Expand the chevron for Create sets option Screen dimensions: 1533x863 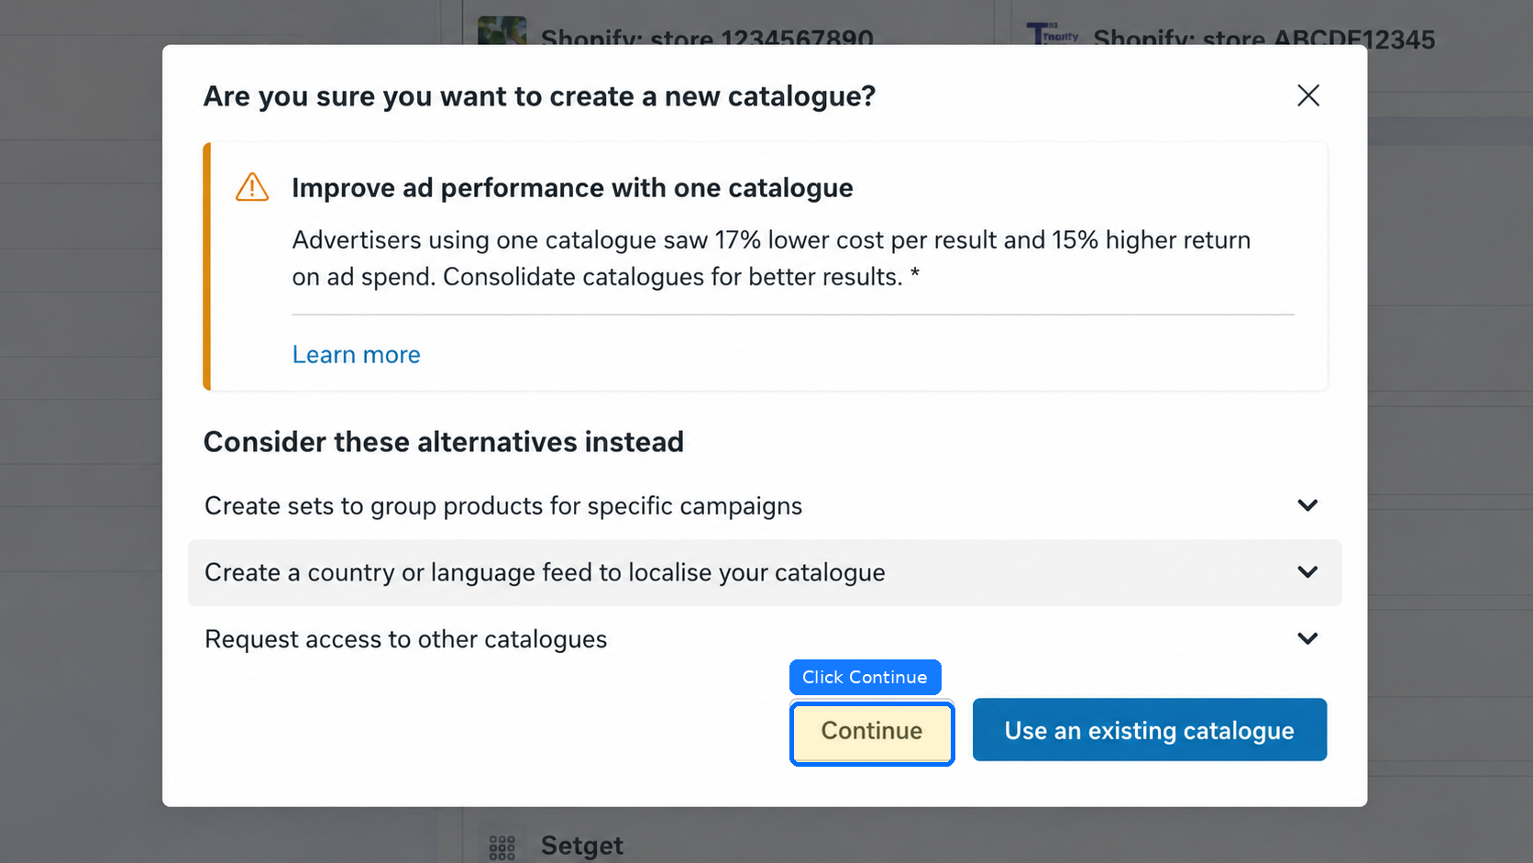(x=1307, y=505)
